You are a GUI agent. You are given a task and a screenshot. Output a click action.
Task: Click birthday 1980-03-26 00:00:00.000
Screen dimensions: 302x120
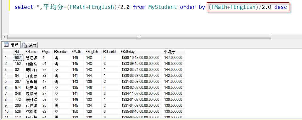[141, 76]
